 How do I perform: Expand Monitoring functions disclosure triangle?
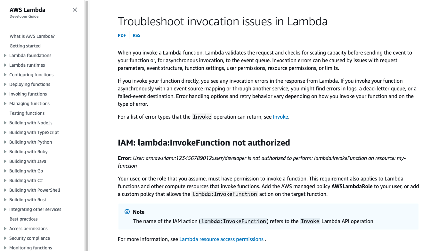(5, 248)
